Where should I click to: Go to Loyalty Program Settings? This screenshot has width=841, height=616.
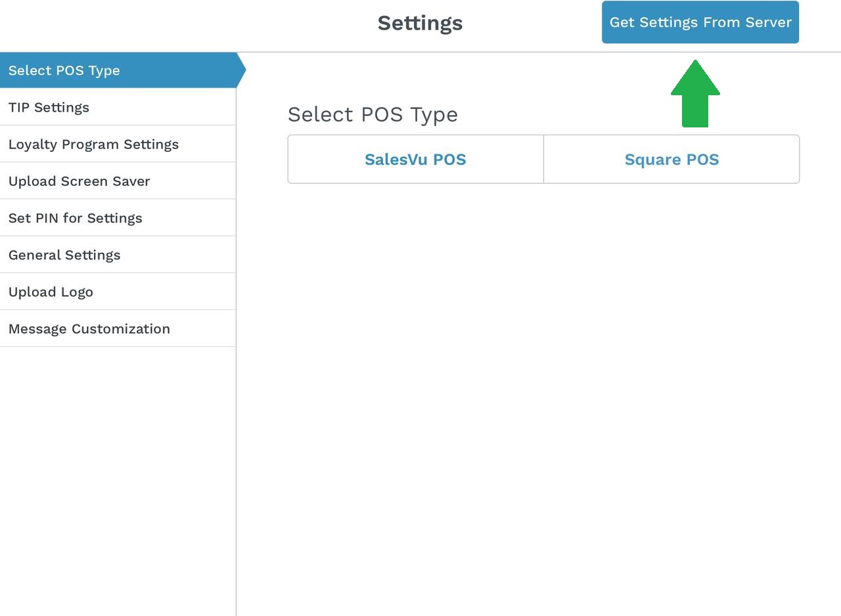(x=118, y=144)
